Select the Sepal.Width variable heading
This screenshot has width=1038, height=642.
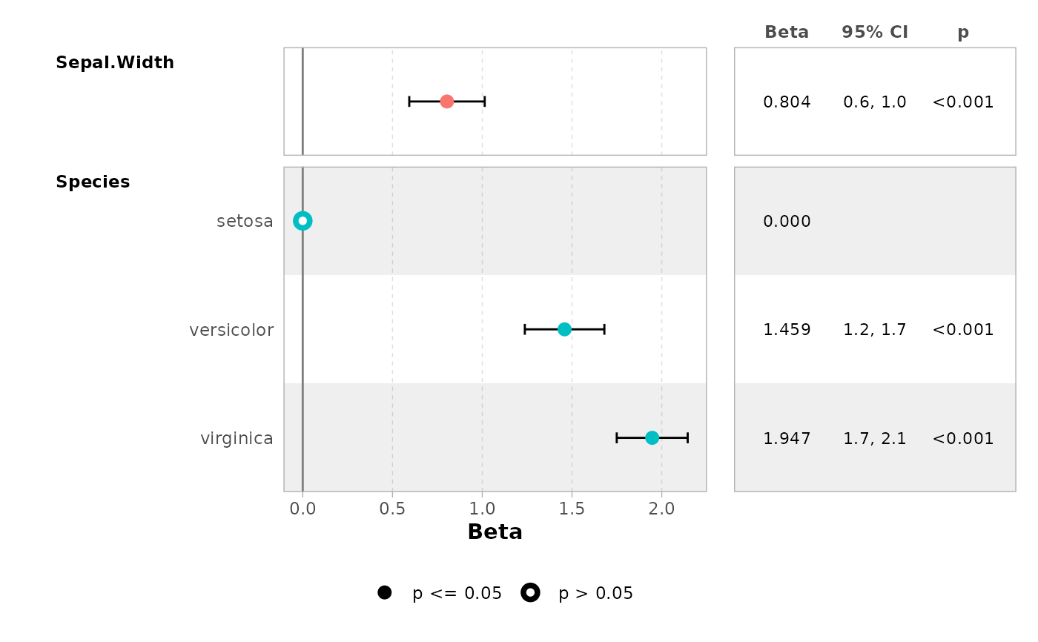(115, 63)
